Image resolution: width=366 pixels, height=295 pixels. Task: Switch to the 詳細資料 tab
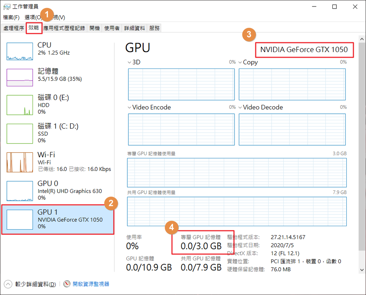[134, 28]
